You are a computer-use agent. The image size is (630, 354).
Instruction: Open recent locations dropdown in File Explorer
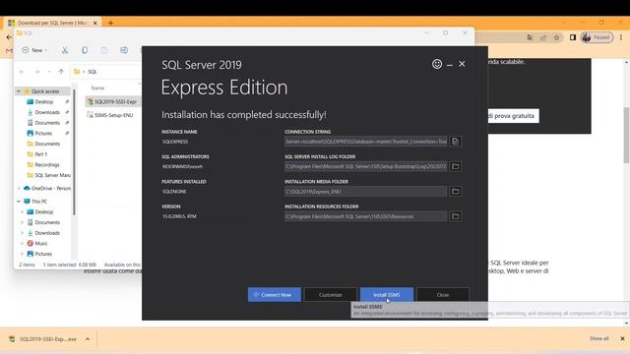(49, 72)
